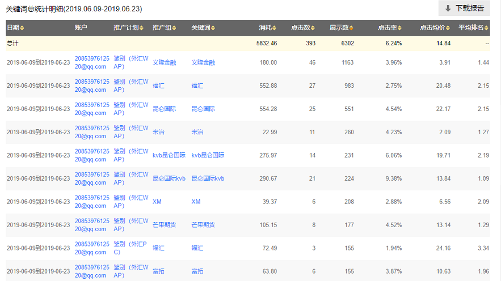Open 富拓 promotion group link
Image resolution: width=501 pixels, height=281 pixels.
coord(158,271)
